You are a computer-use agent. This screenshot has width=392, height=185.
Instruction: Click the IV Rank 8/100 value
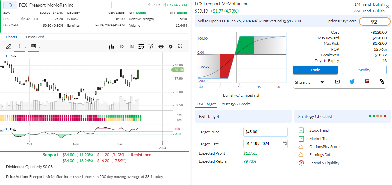tap(120, 19)
